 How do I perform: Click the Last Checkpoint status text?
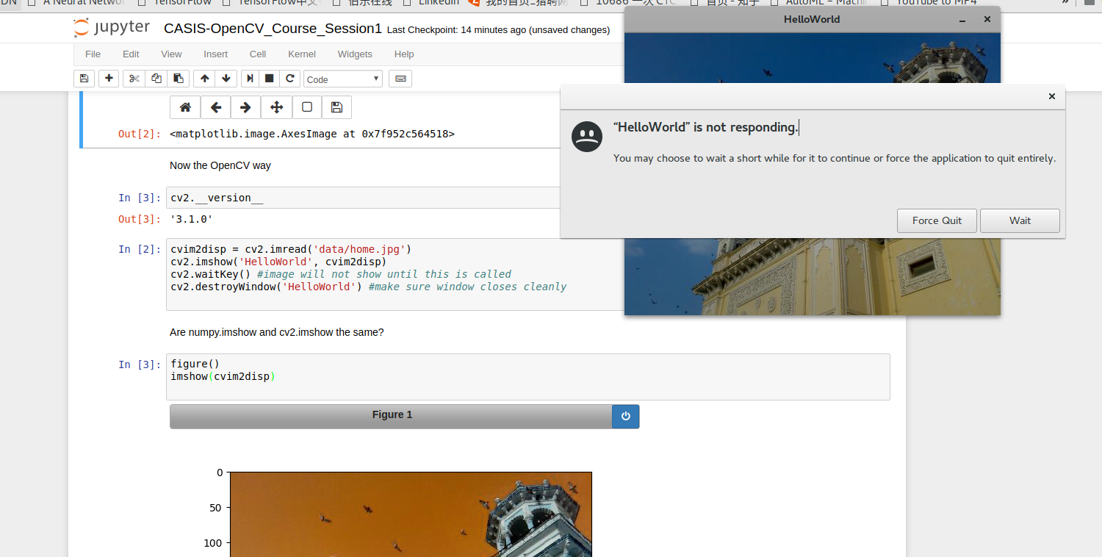[x=498, y=30]
